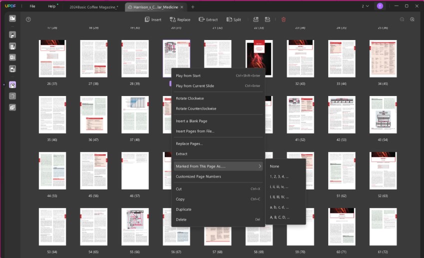The image size is (424, 258).
Task: Choose the '1, 2, 3, 4, ...' numbering format
Action: (279, 176)
